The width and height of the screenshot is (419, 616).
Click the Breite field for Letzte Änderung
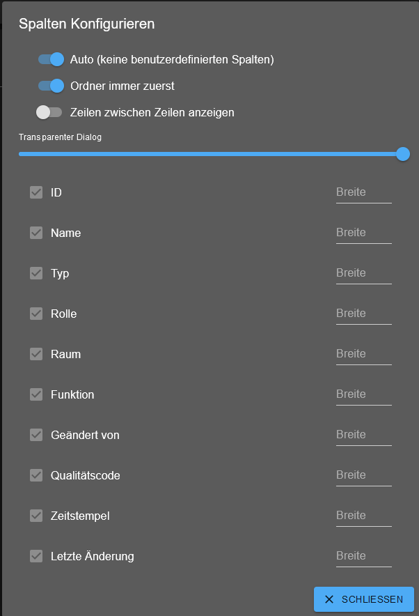point(363,555)
